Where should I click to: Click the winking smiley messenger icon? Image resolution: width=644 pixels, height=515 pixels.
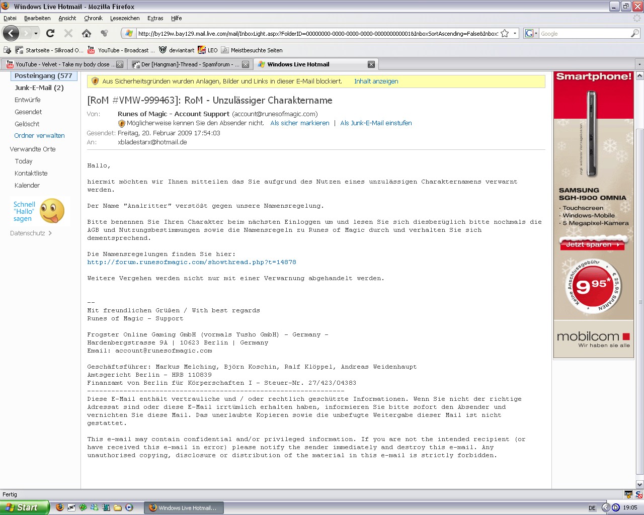point(52,211)
